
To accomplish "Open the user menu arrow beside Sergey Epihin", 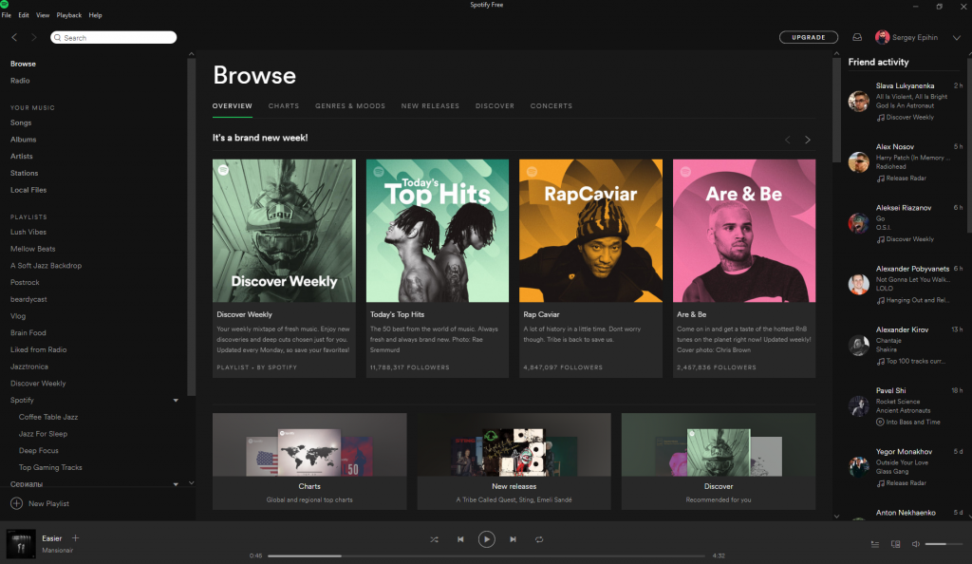I will pyautogui.click(x=956, y=38).
